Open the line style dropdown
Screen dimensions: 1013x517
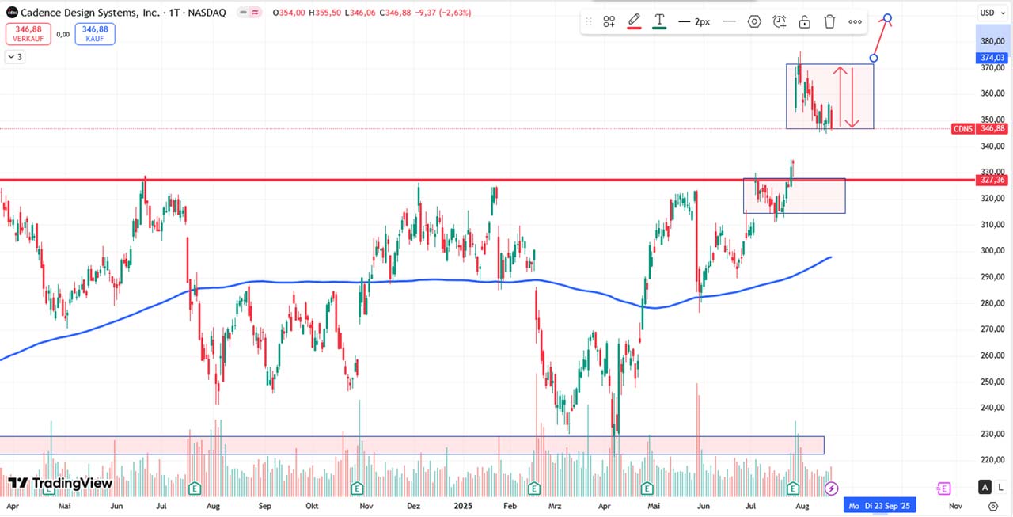pos(729,21)
